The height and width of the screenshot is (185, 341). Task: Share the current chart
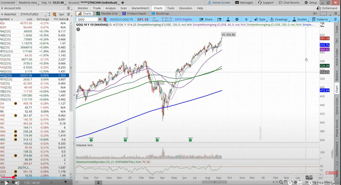pos(206,19)
